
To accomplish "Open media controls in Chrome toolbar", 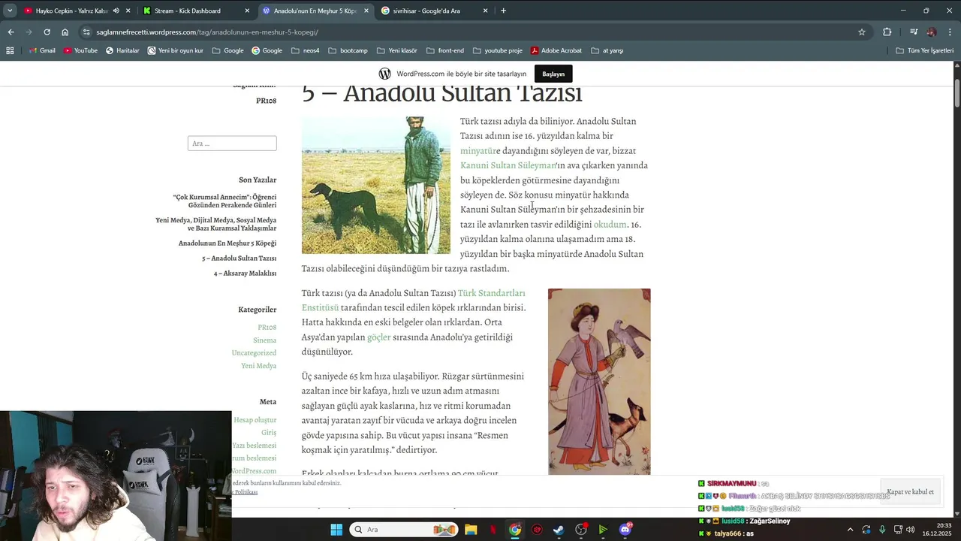I will click(x=914, y=32).
